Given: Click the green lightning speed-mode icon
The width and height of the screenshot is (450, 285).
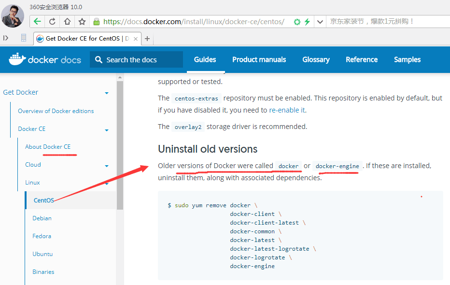Looking at the screenshot, I should pos(308,22).
